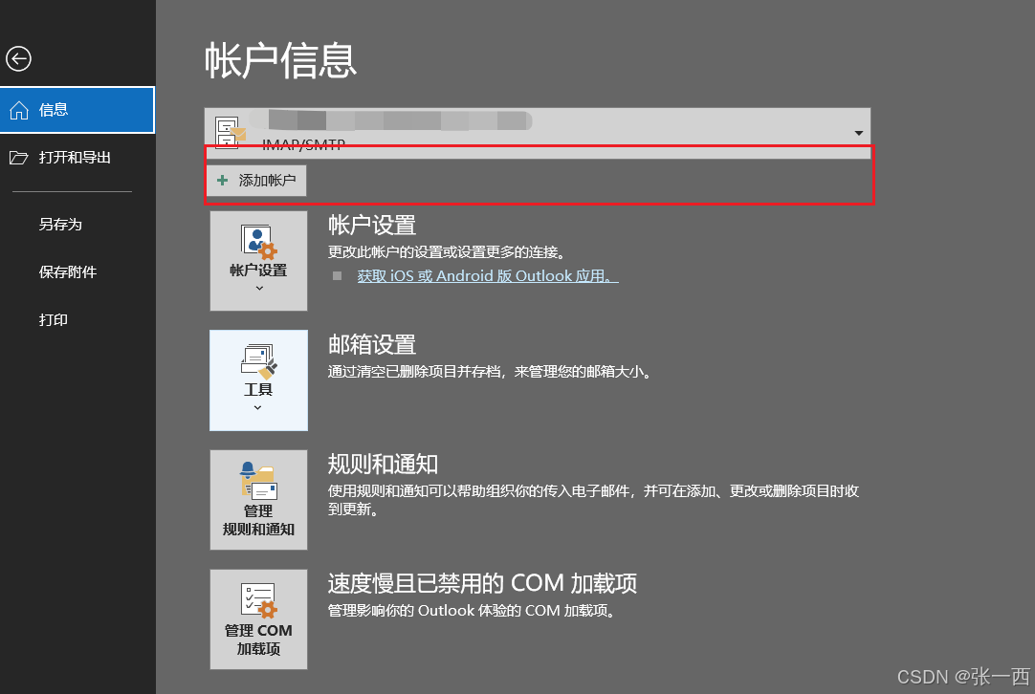
Task: Click the 规则和通知 heading
Action: tap(383, 465)
